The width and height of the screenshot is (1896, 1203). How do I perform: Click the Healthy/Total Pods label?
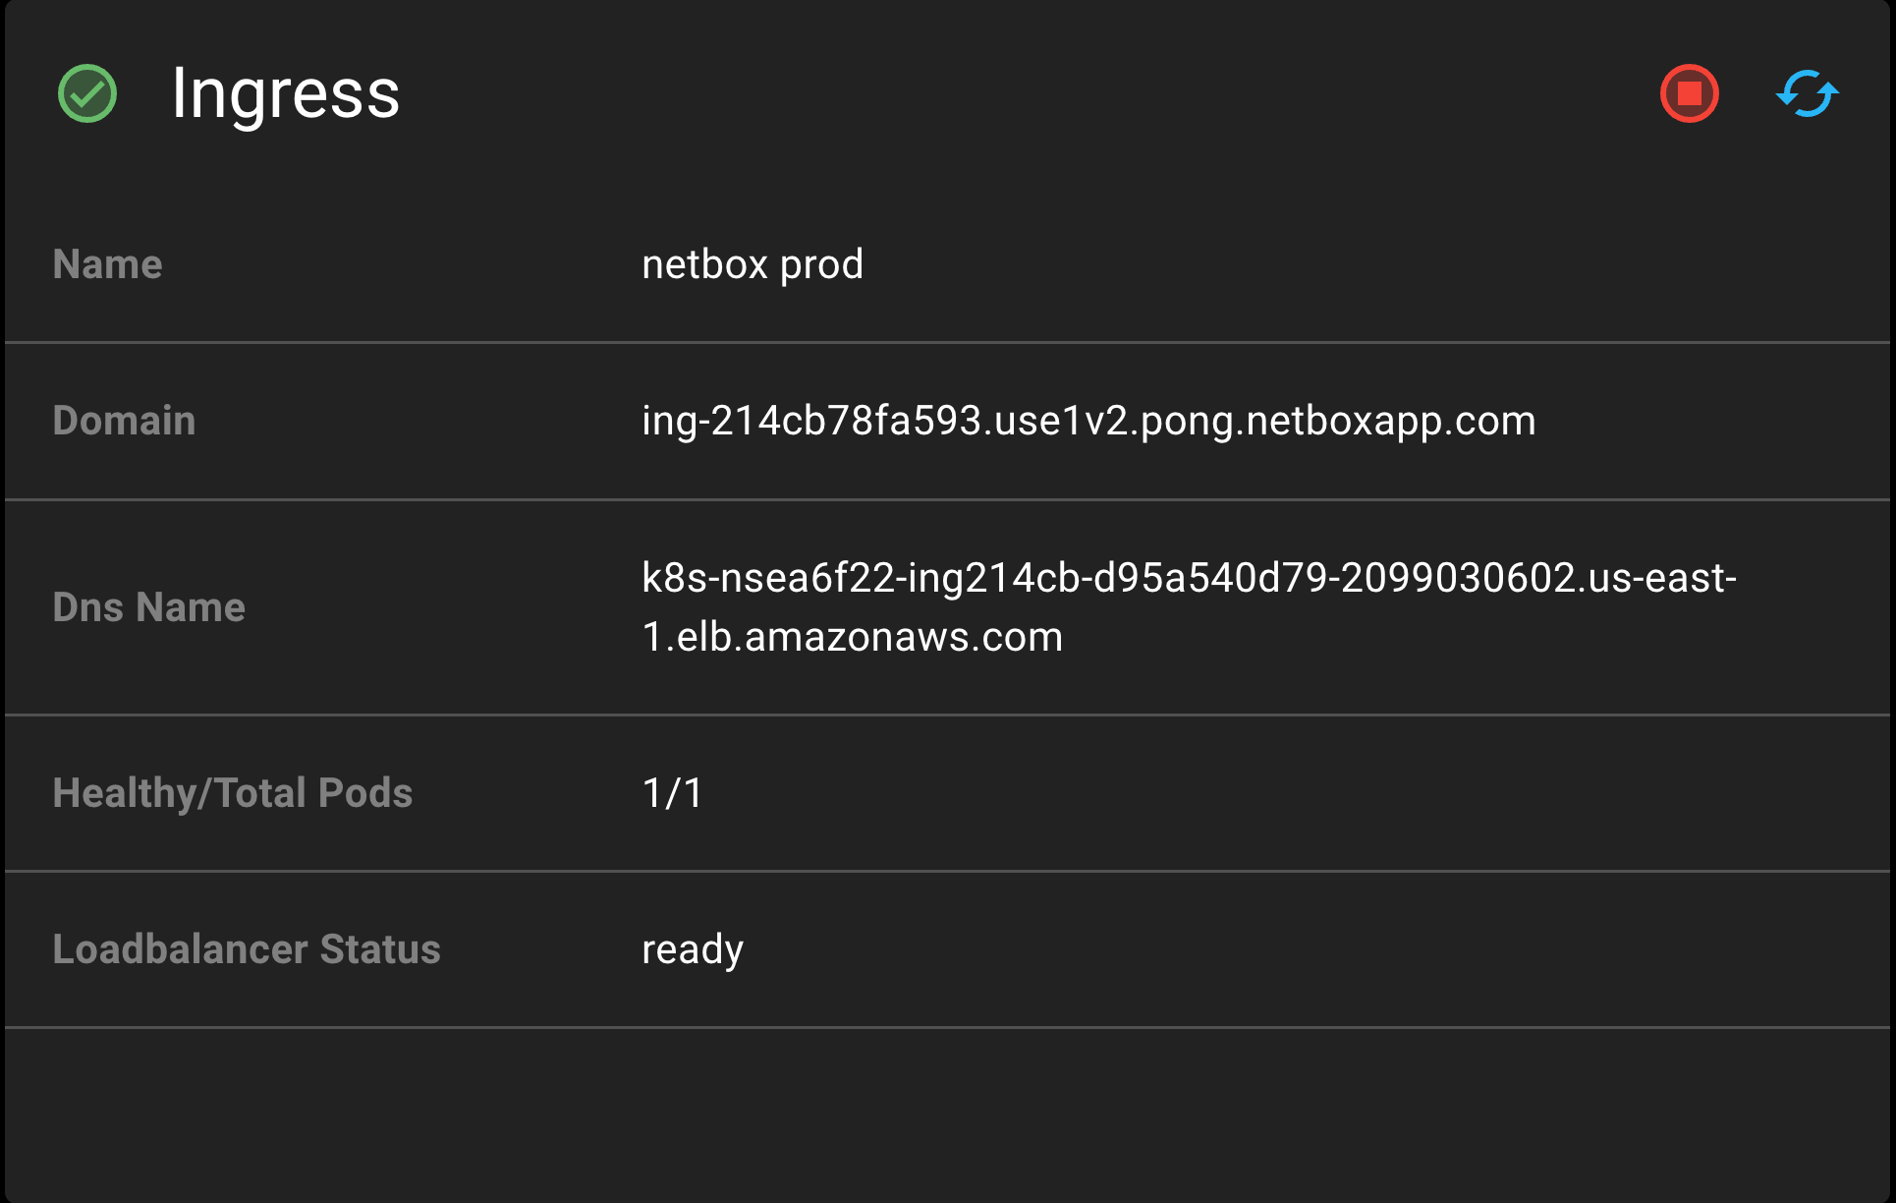click(232, 793)
